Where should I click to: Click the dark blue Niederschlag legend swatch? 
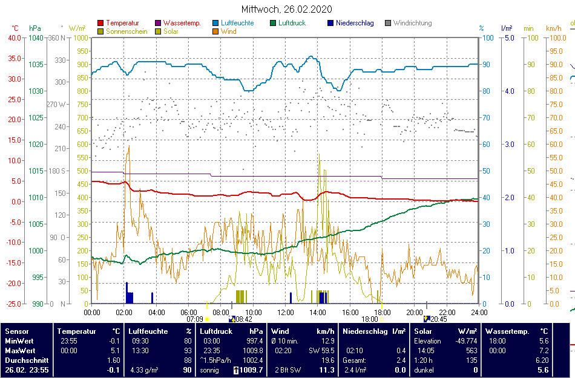tap(330, 23)
